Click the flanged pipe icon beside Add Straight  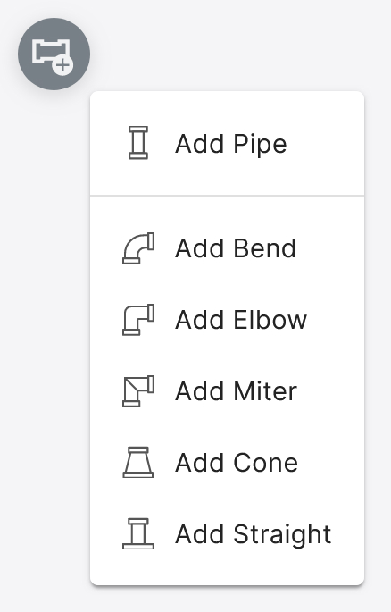(x=138, y=534)
